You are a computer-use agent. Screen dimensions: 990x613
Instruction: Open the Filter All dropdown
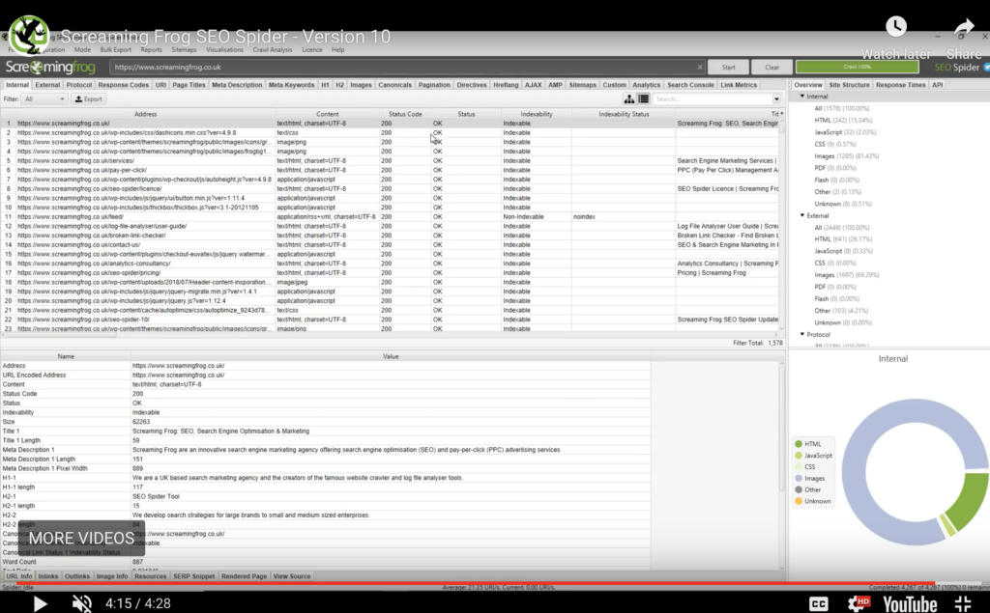44,99
